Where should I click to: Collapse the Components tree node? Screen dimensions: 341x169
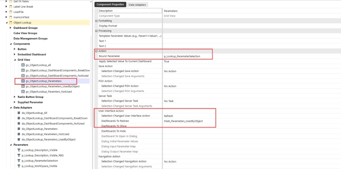[11, 44]
